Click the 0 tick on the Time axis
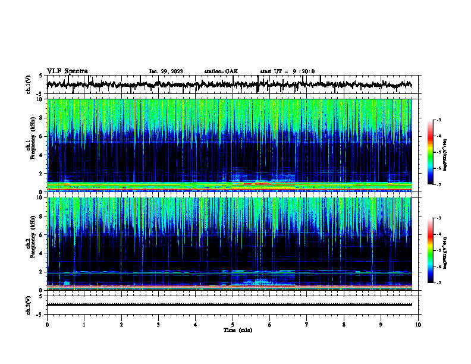Screen dimensions: 471x364 pos(47,325)
